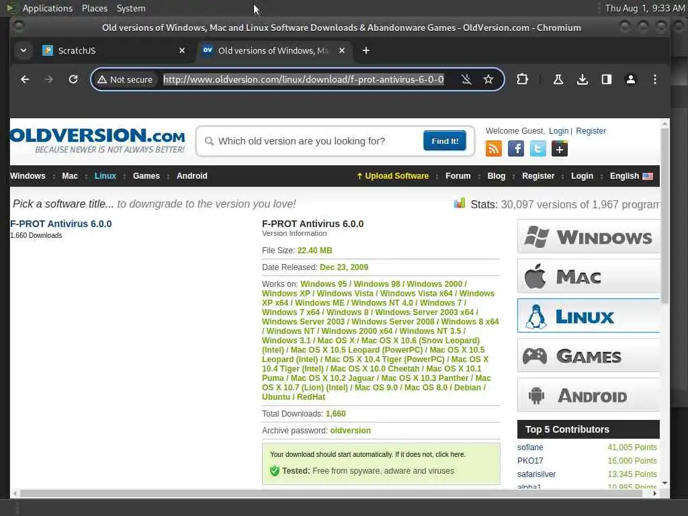This screenshot has height=516, width=688.
Task: Open the English language selector
Action: (x=631, y=176)
